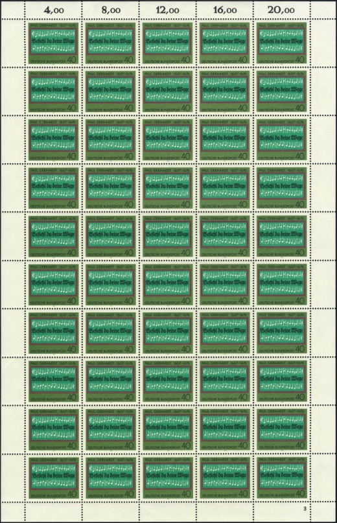Click the stamp directly above sheet number 3
Viewport: 337px width, 523px height.
click(x=282, y=477)
